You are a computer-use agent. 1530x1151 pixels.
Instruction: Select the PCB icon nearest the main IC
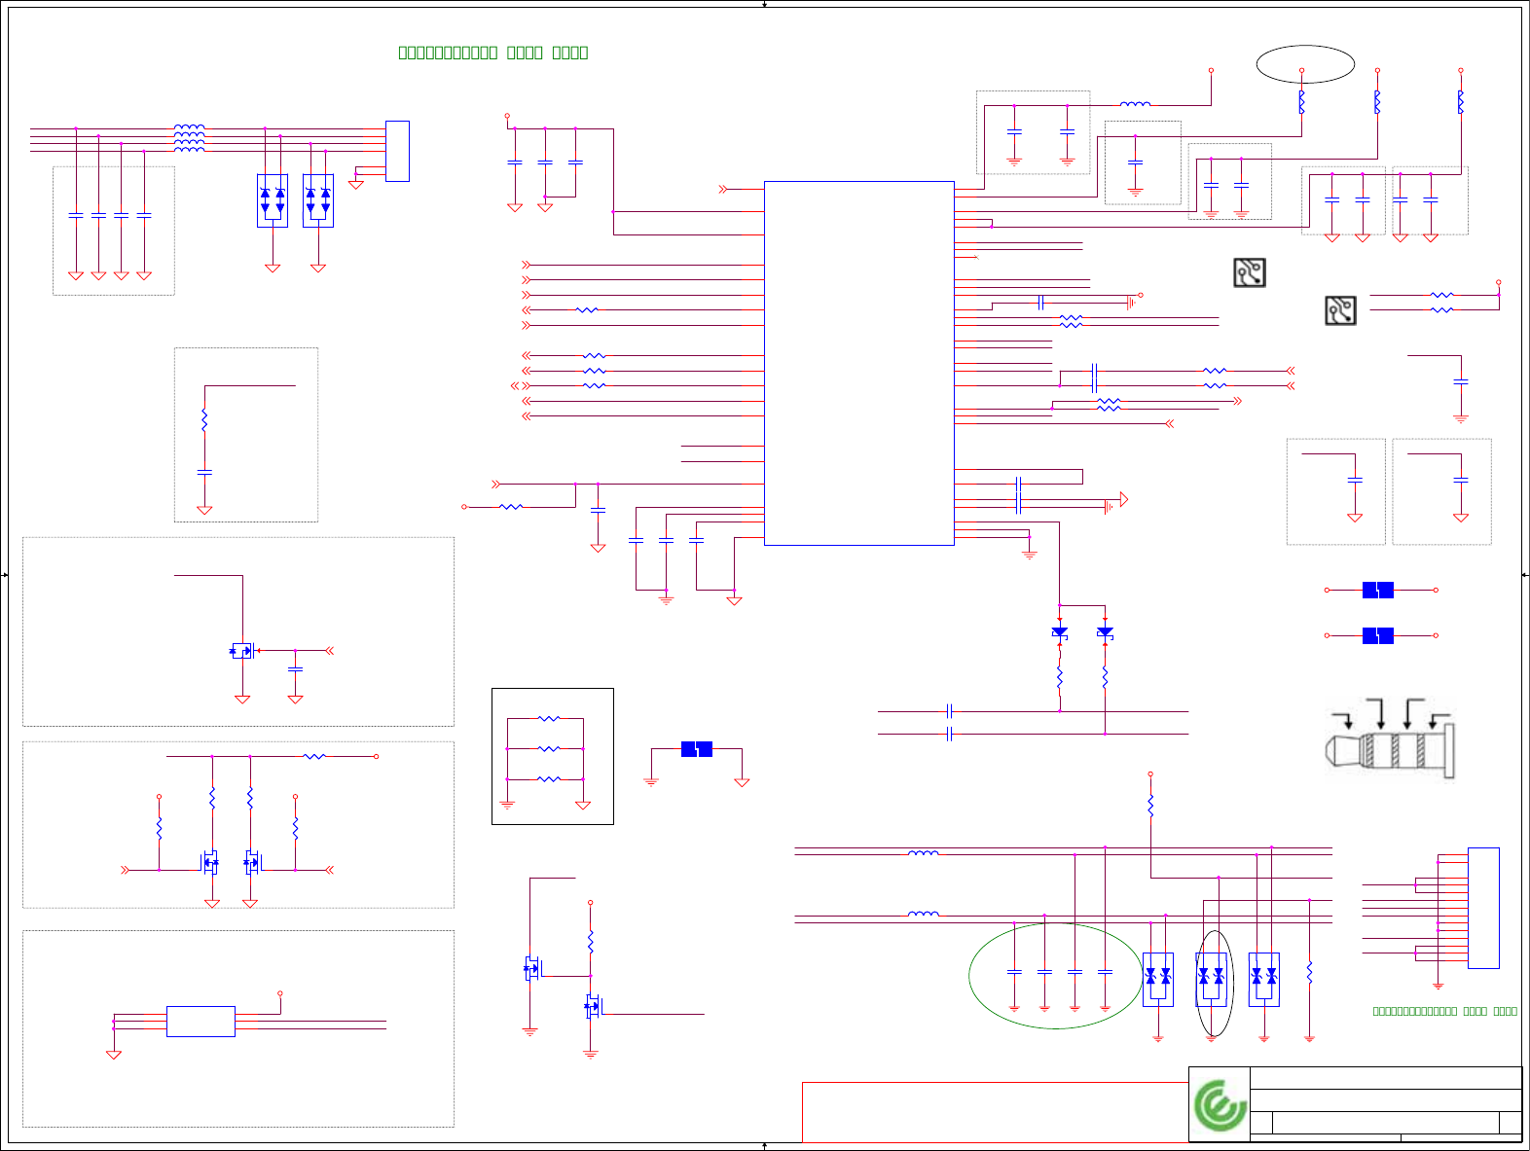click(x=1250, y=272)
